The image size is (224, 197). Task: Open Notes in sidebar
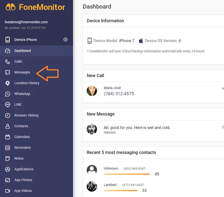point(36,158)
